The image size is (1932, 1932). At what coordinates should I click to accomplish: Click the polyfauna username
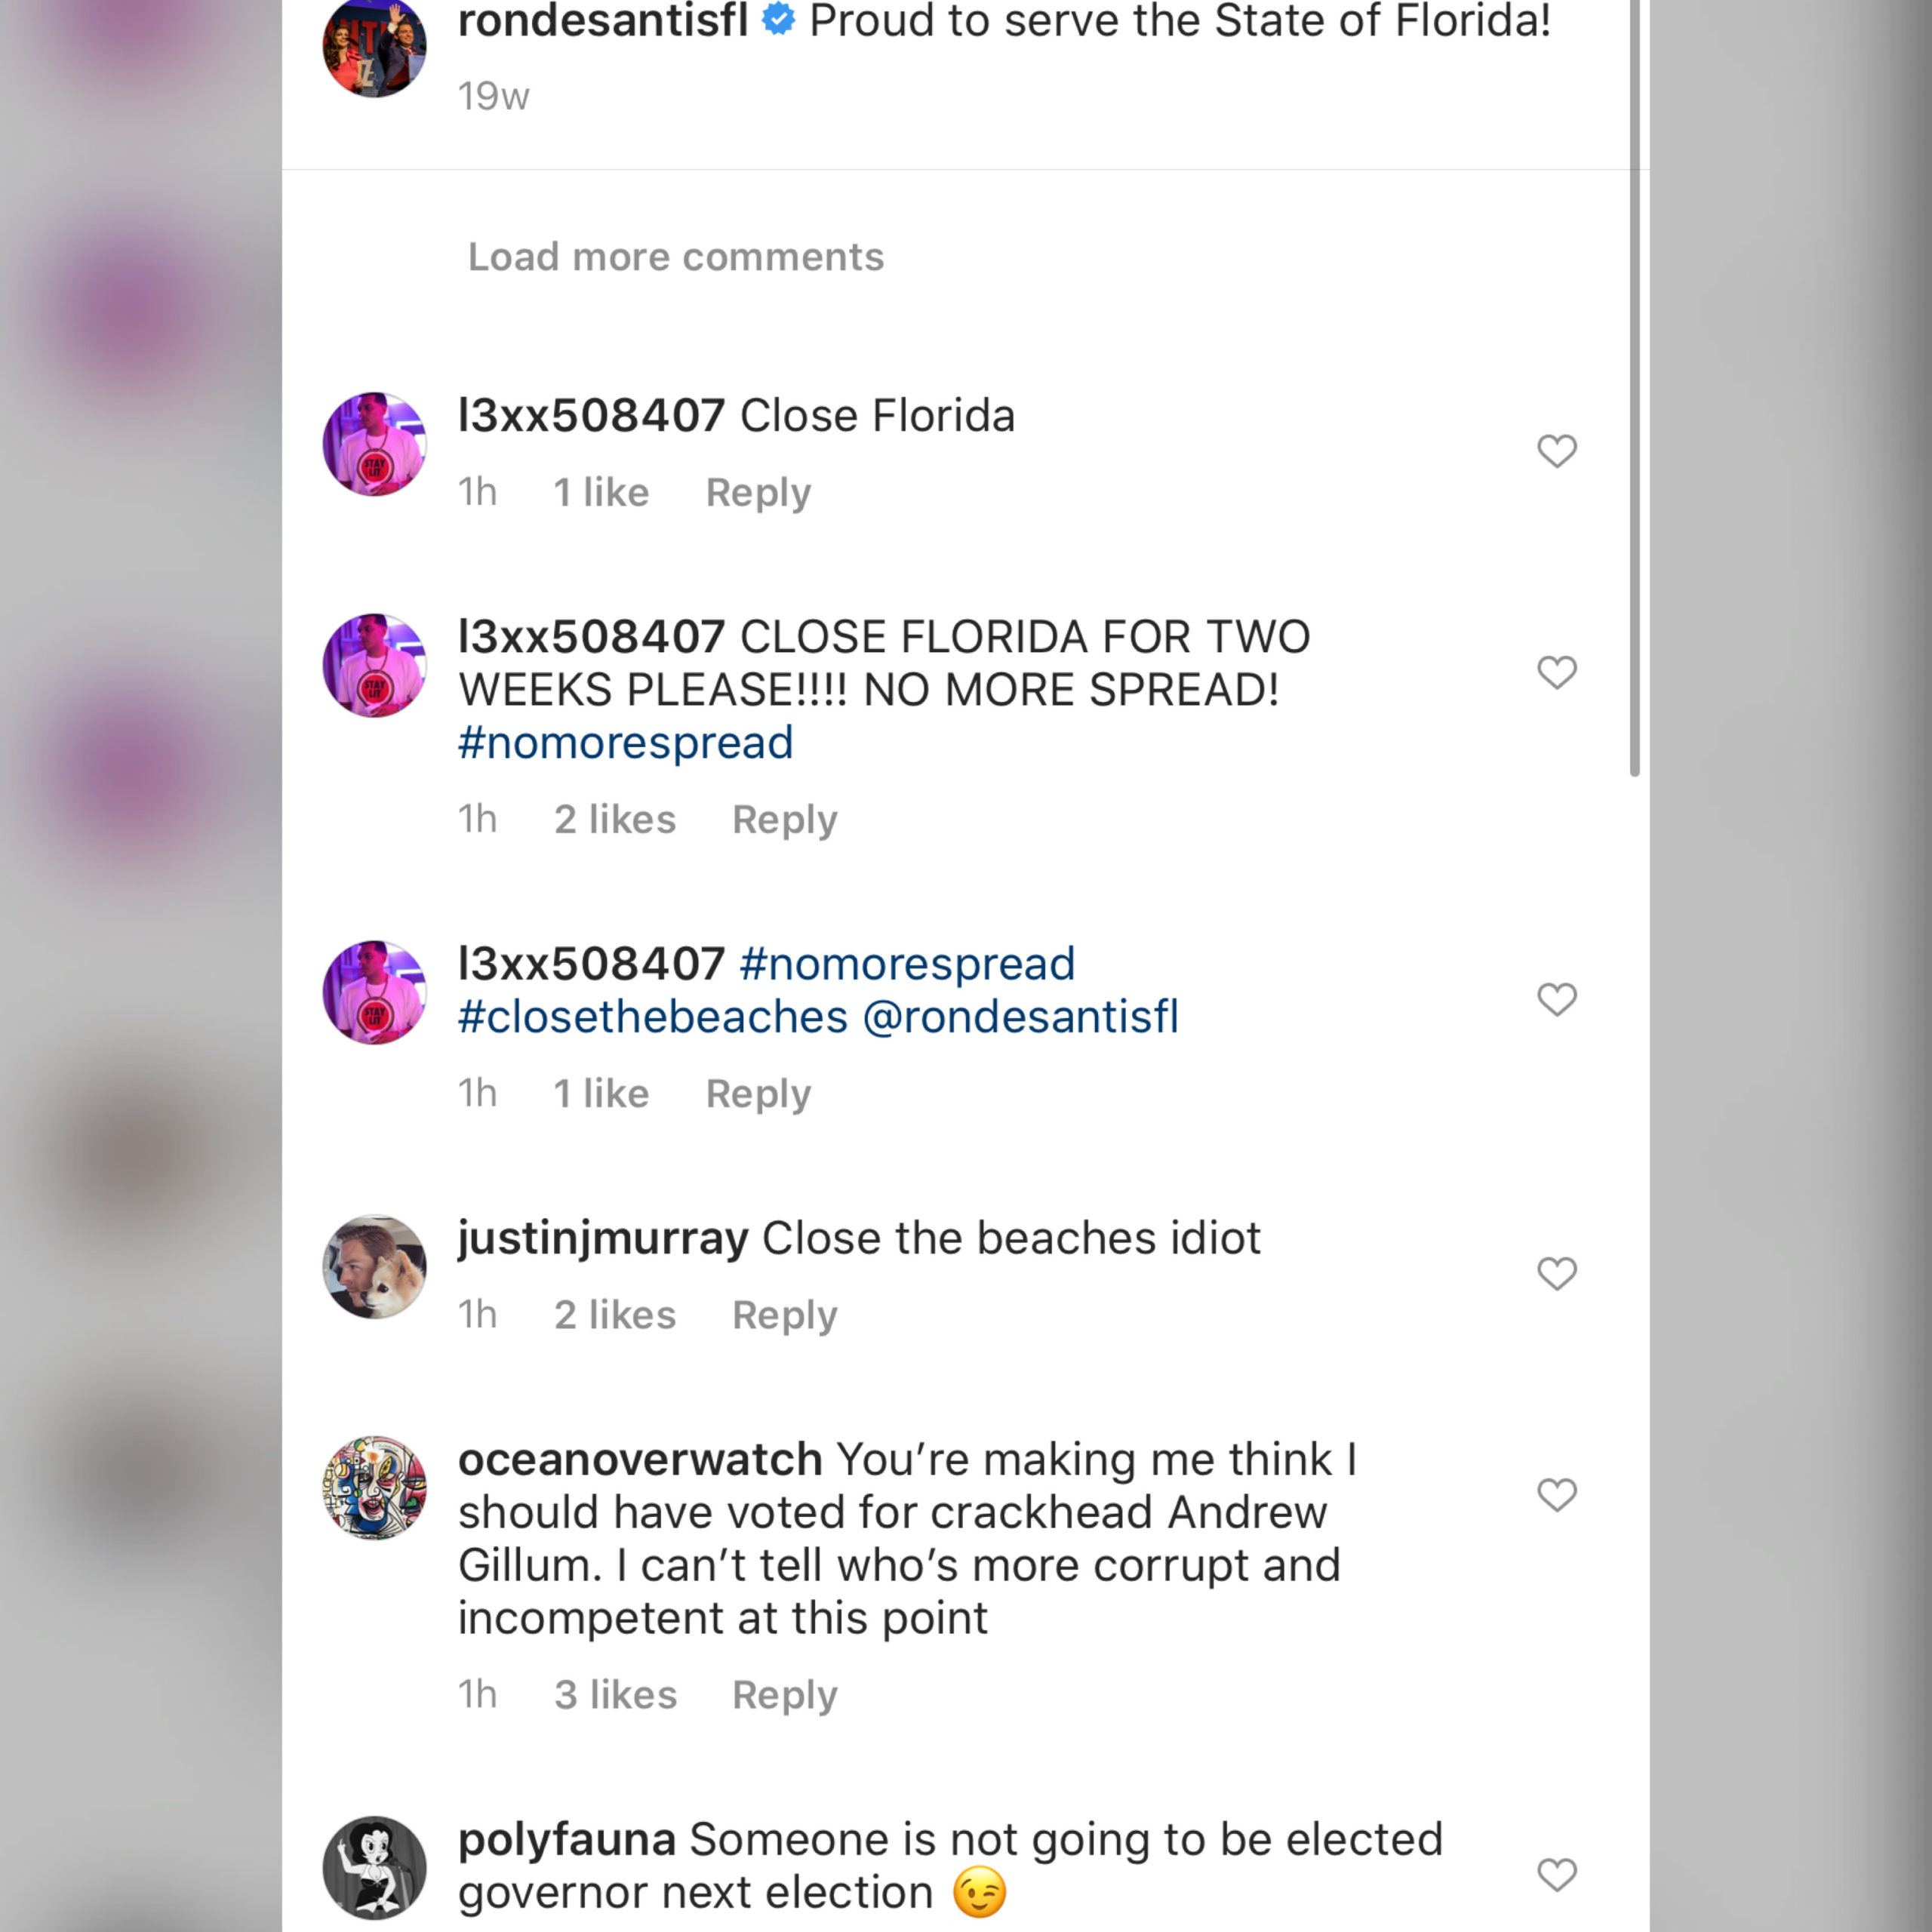tap(566, 1840)
